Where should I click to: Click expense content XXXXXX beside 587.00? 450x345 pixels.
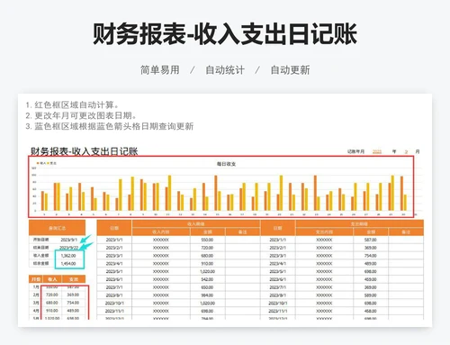click(x=324, y=240)
